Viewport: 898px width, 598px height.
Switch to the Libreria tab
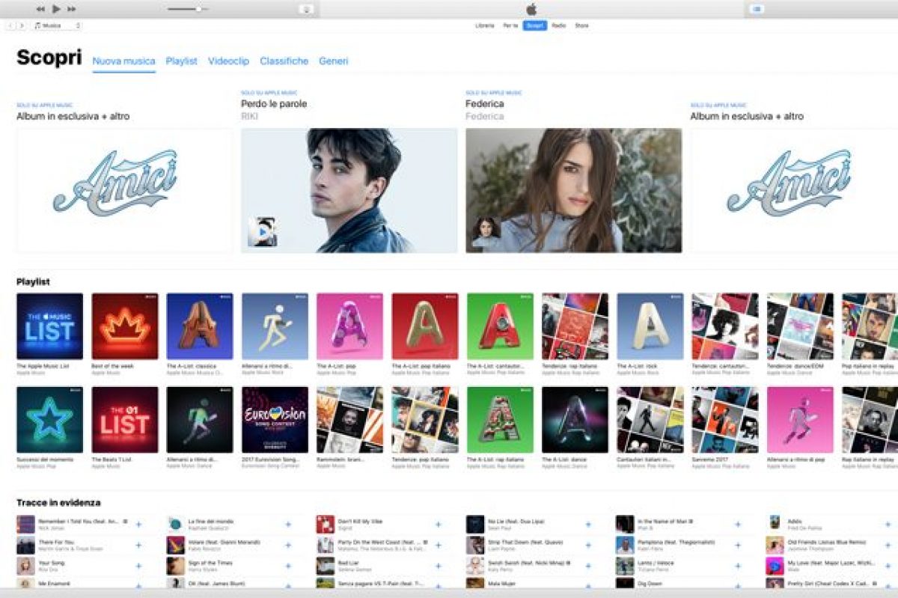click(485, 25)
